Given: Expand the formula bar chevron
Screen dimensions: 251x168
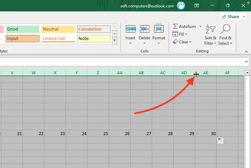Looking at the screenshot, I should tap(246, 61).
